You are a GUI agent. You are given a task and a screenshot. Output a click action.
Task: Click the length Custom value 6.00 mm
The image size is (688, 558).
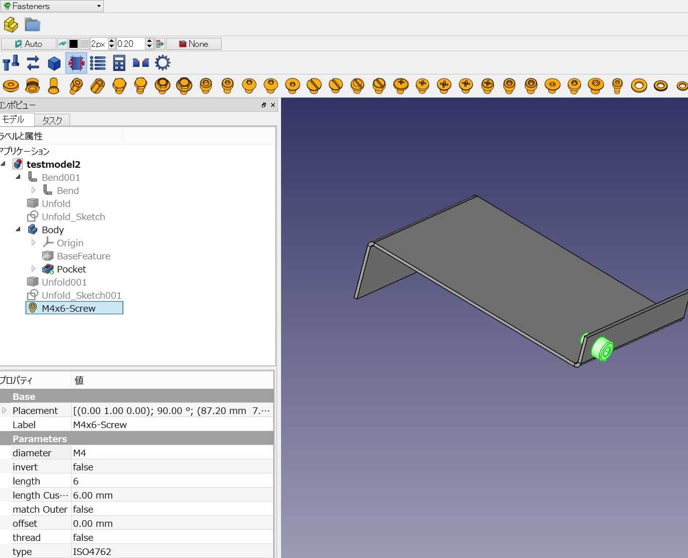pos(172,495)
